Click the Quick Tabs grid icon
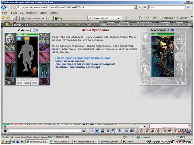The image size is (194, 145). [x=14, y=18]
